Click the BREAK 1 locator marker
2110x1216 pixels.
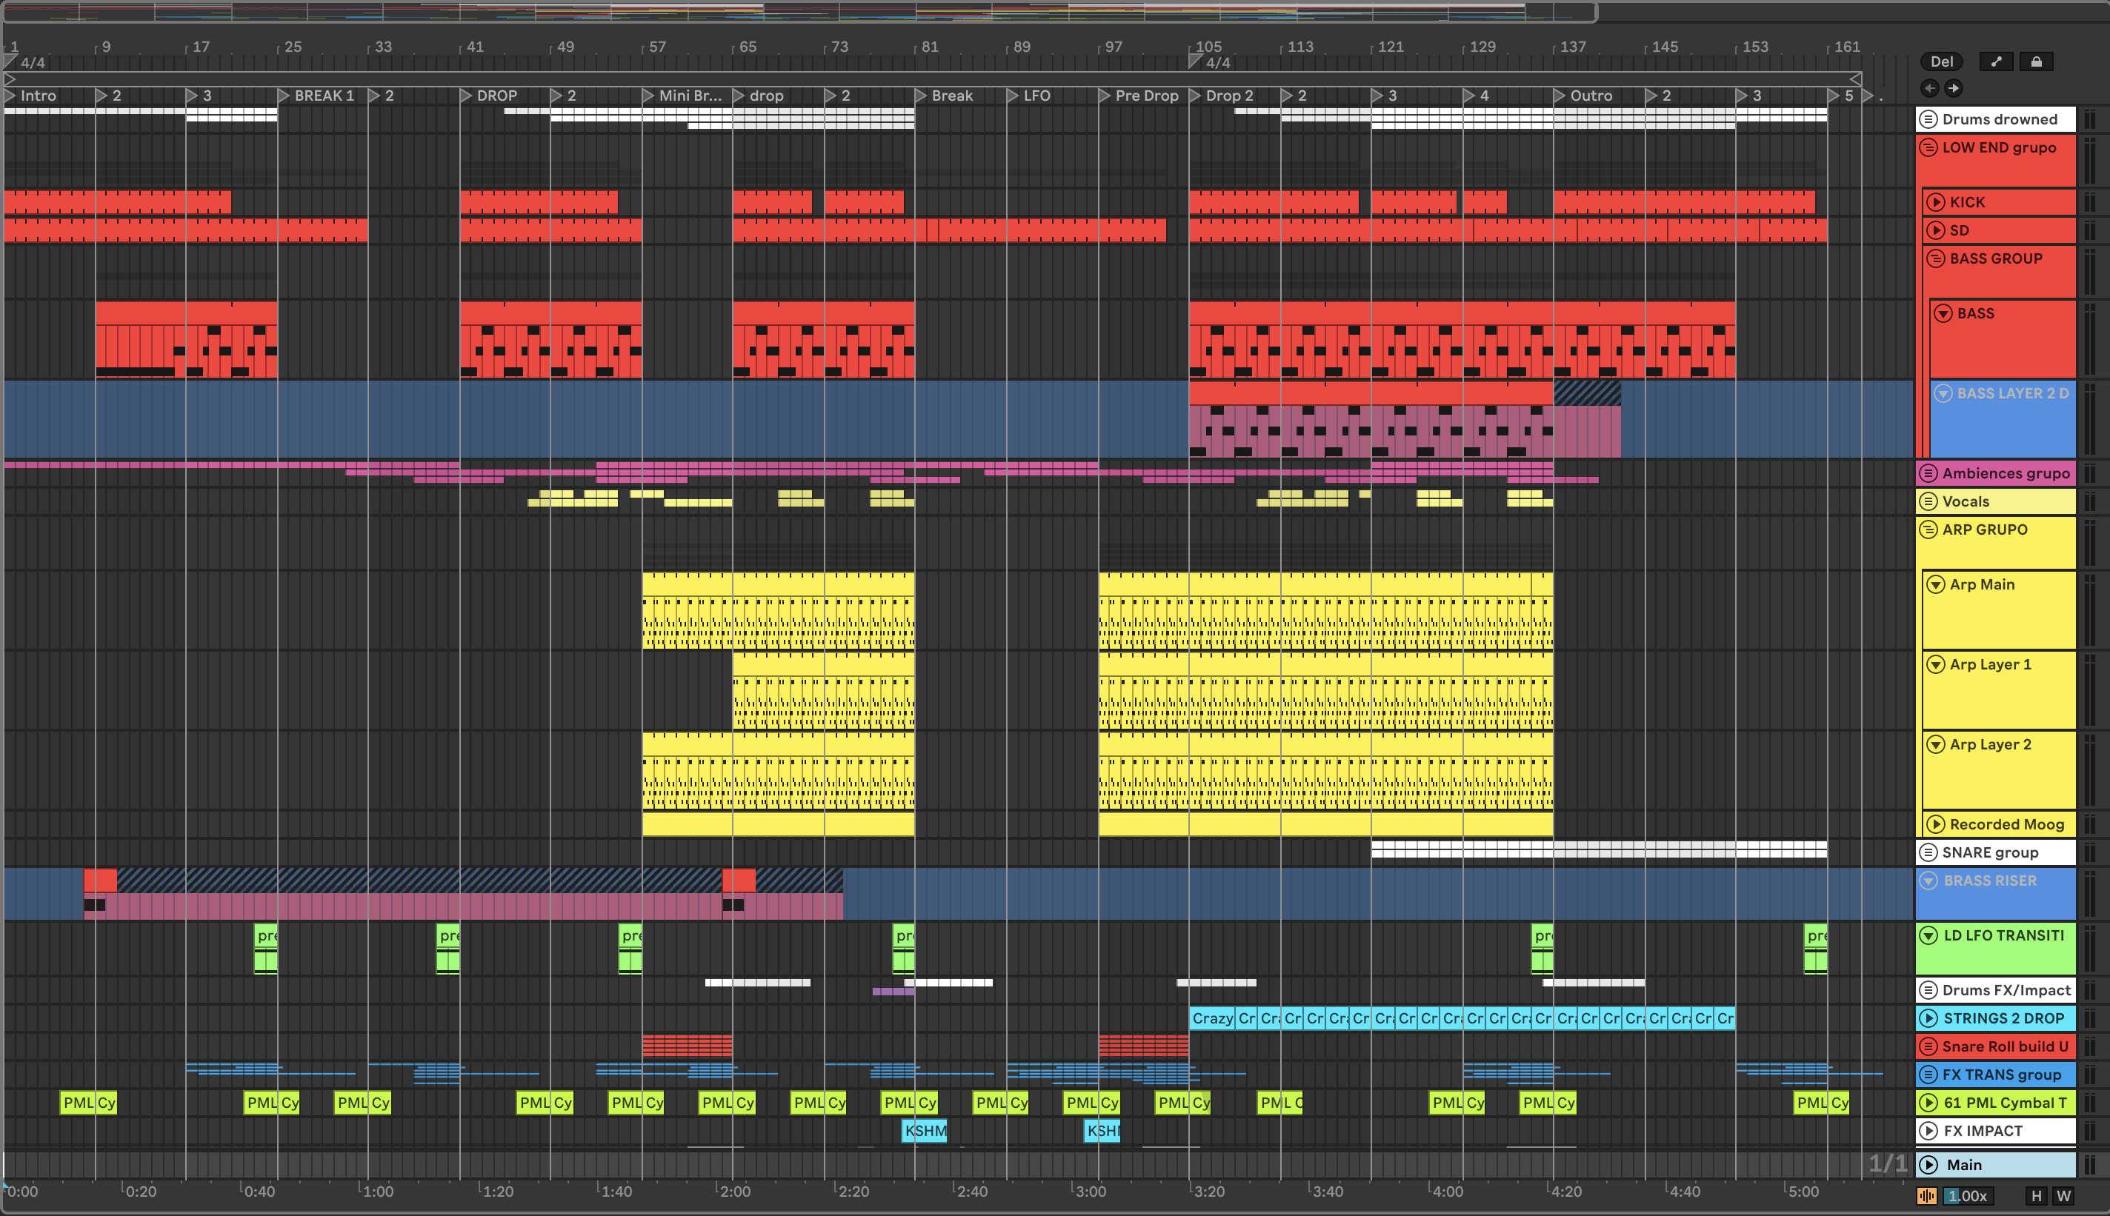(x=323, y=96)
